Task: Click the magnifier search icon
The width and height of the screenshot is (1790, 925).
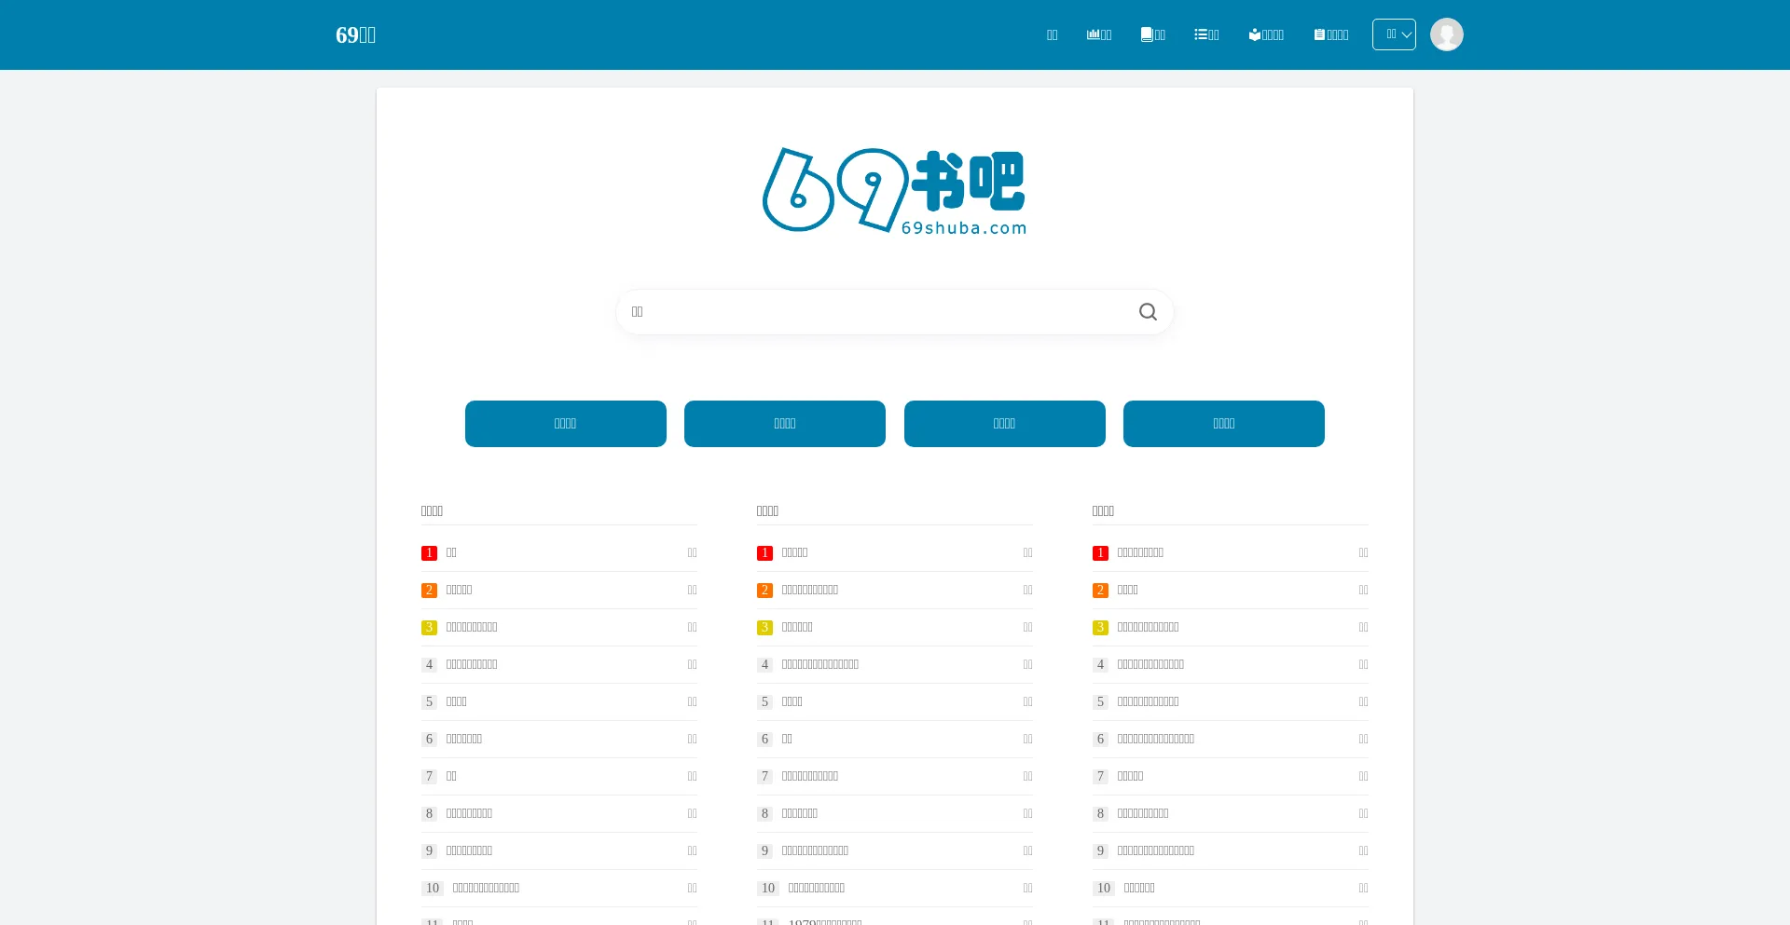Action: coord(1148,312)
